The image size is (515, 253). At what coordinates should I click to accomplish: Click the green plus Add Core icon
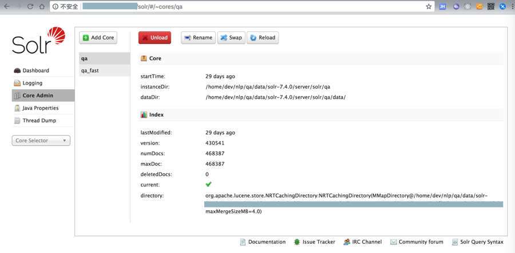pyautogui.click(x=86, y=38)
